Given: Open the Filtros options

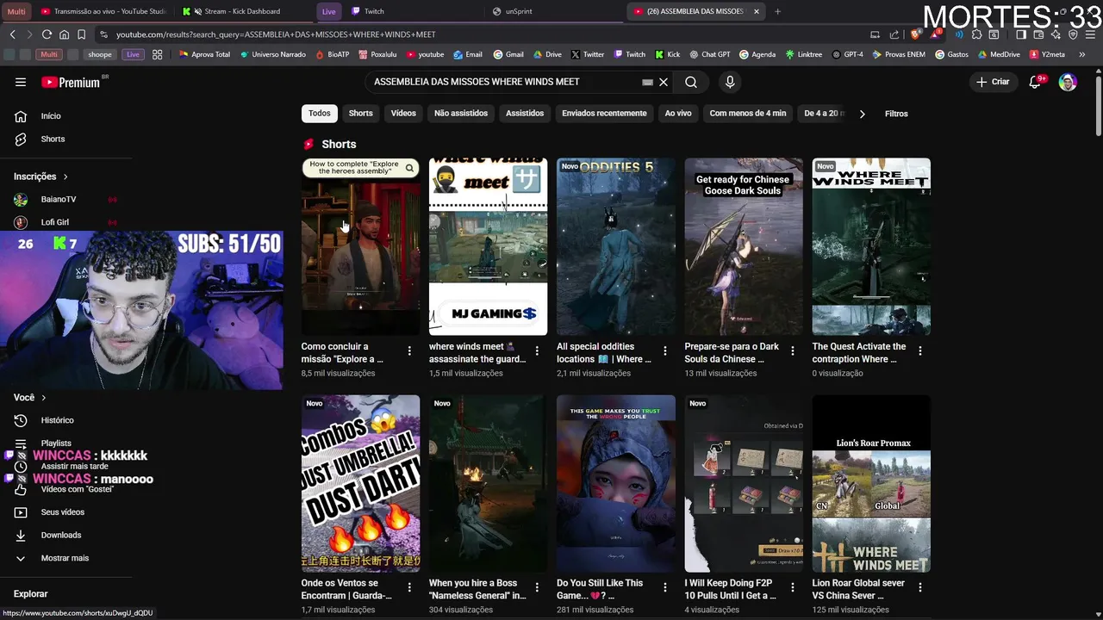Looking at the screenshot, I should point(896,114).
